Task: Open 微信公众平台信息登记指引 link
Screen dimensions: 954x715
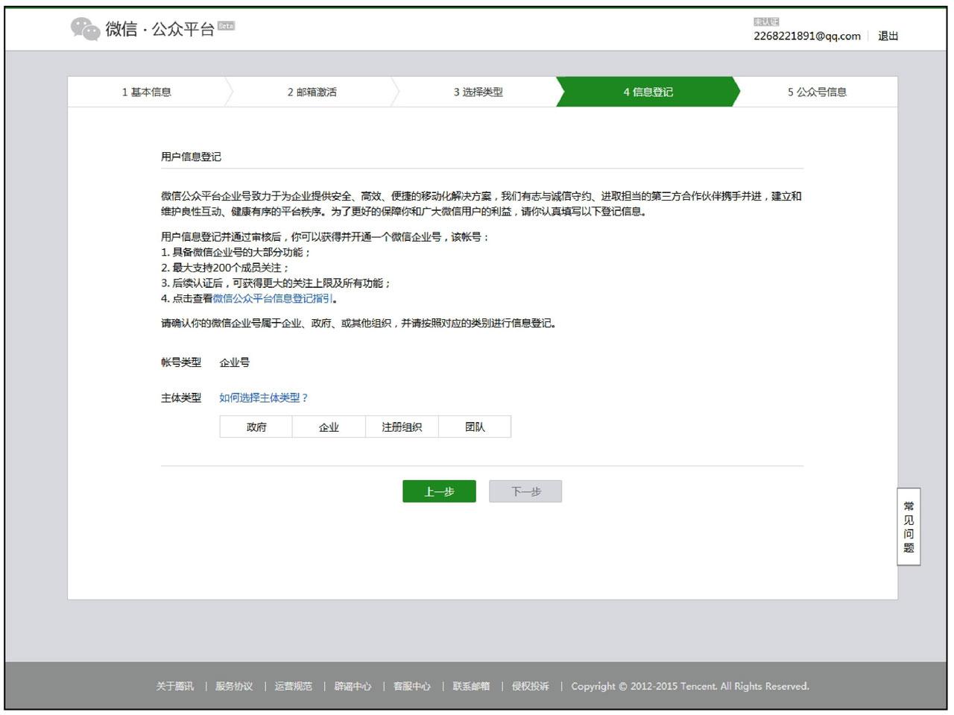Action: click(273, 298)
